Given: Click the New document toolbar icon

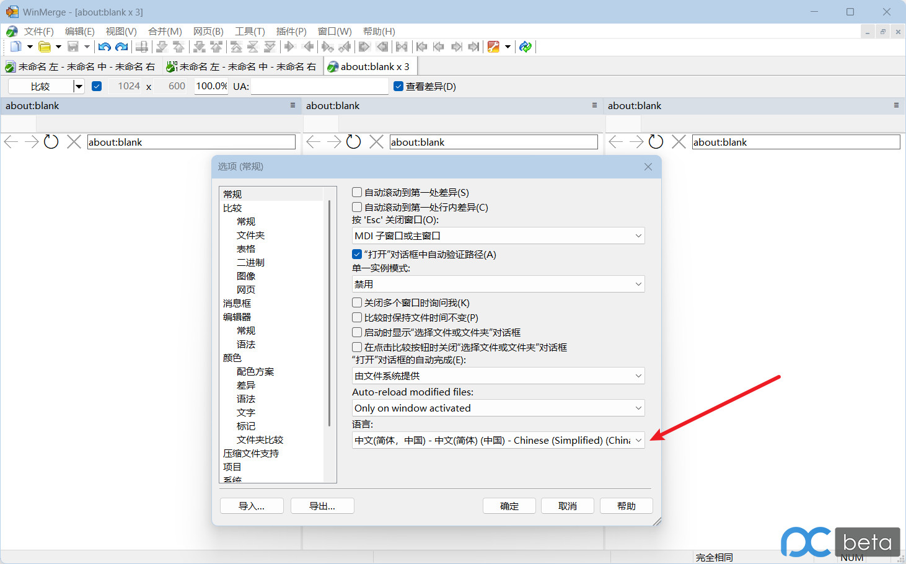Looking at the screenshot, I should point(16,46).
